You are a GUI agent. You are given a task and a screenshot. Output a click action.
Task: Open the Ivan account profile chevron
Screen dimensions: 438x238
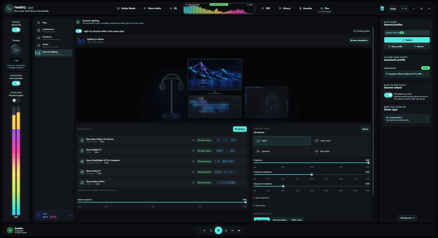click(70, 215)
